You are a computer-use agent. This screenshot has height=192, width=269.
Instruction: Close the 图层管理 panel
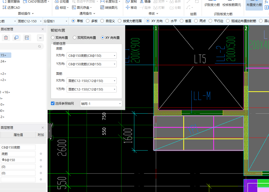point(43,127)
